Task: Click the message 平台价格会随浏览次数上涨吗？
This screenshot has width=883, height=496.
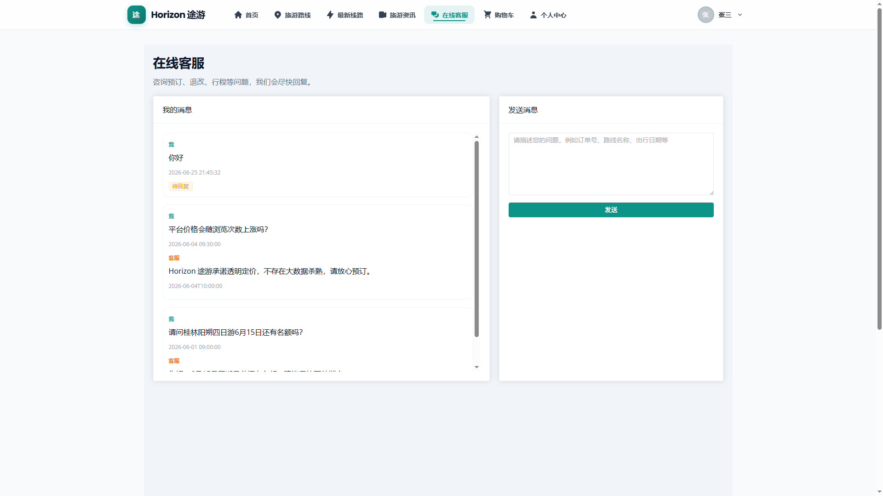Action: pos(218,230)
